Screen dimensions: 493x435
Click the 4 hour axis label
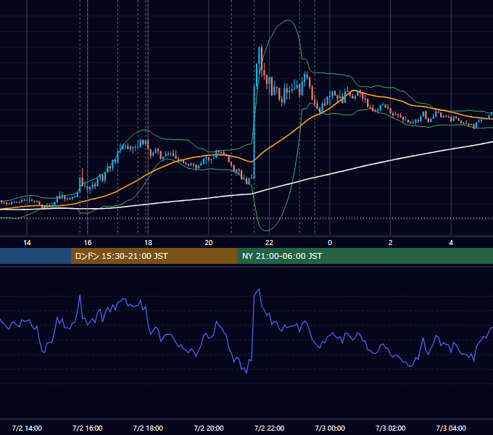[x=451, y=243]
